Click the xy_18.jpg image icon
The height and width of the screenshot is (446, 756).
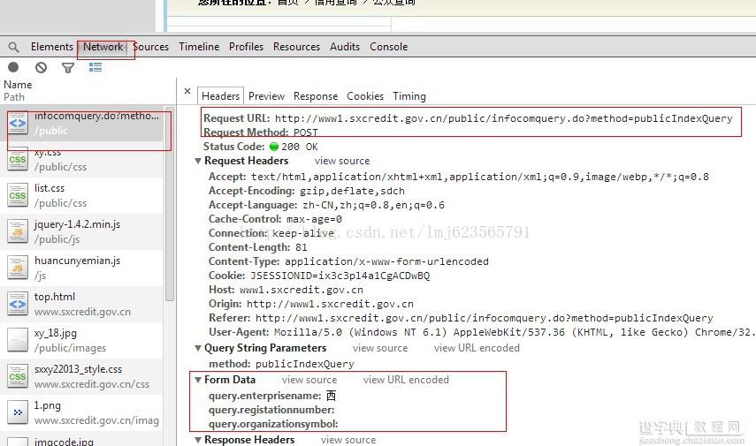[x=18, y=341]
